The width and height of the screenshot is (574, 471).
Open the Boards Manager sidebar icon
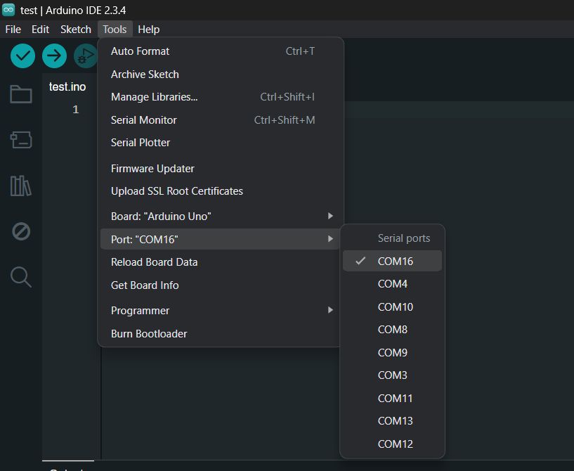(21, 140)
